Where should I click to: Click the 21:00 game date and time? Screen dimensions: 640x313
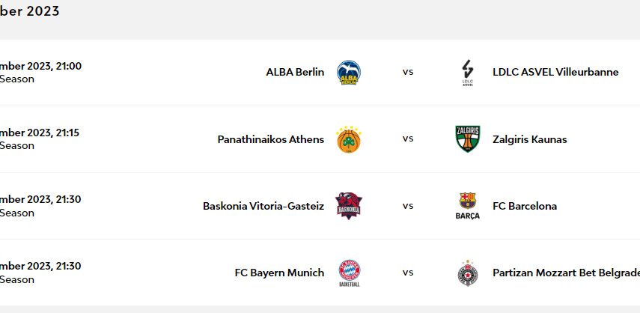pos(40,66)
